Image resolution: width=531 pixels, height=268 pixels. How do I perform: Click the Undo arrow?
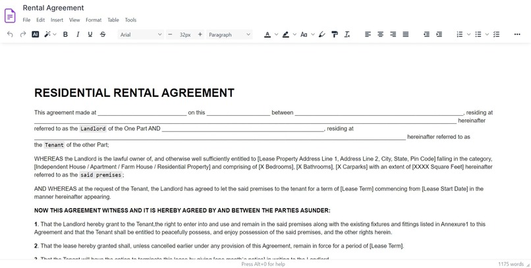[10, 34]
